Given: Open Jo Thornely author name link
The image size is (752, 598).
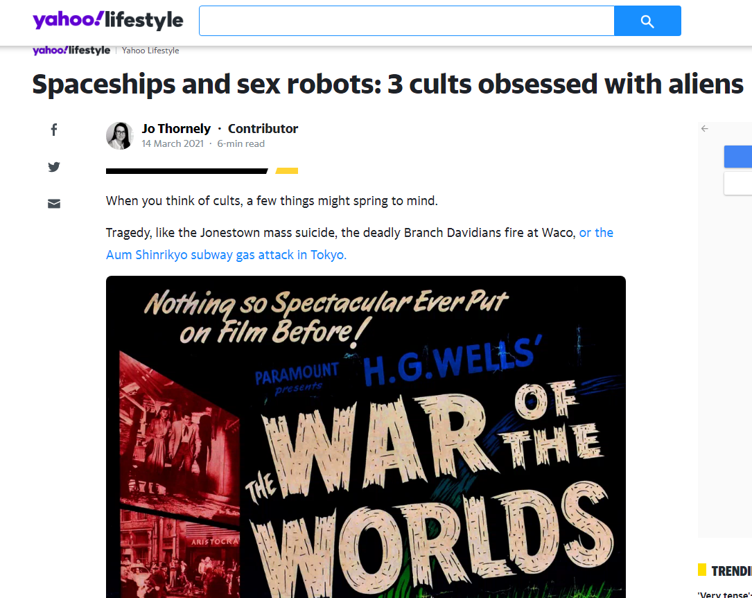Looking at the screenshot, I should click(x=176, y=128).
